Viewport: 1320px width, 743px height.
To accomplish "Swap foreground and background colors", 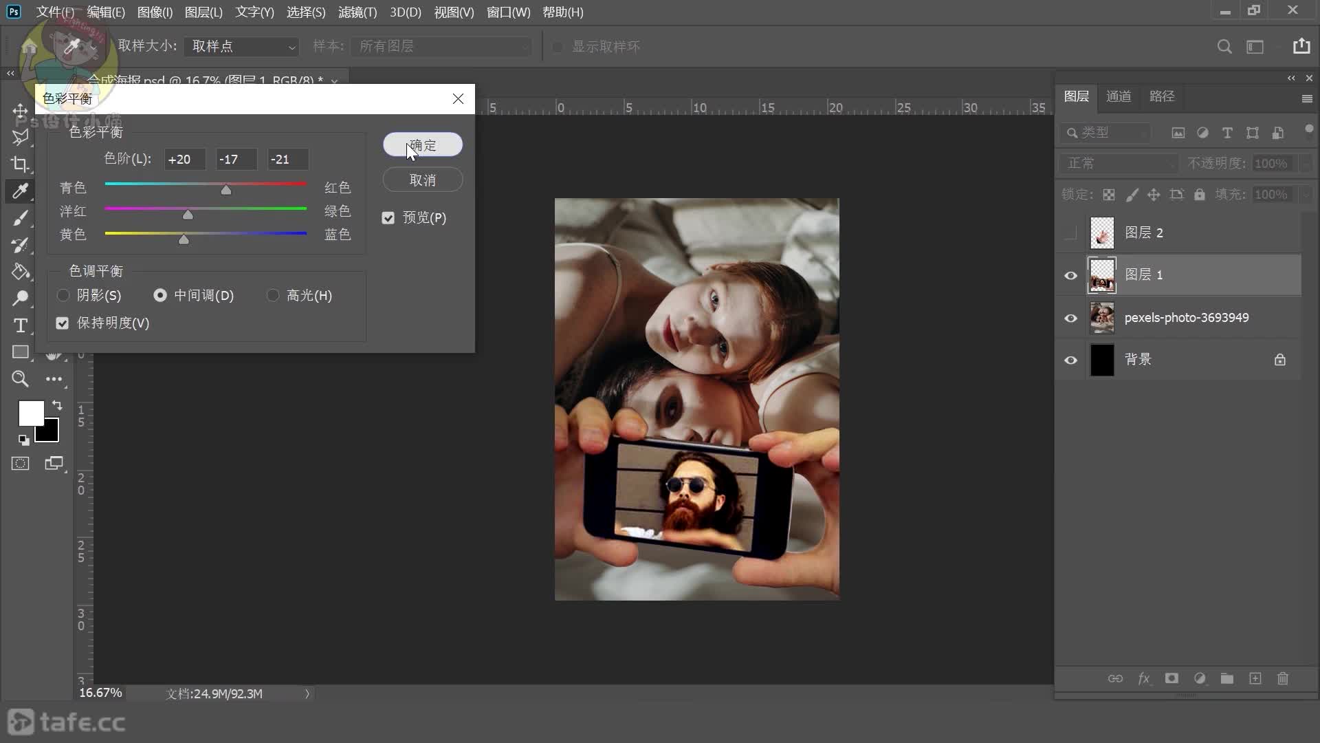I will click(x=57, y=405).
